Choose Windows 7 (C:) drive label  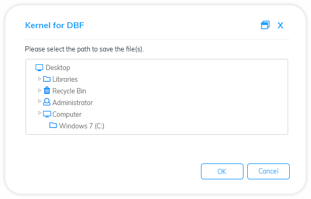81,126
